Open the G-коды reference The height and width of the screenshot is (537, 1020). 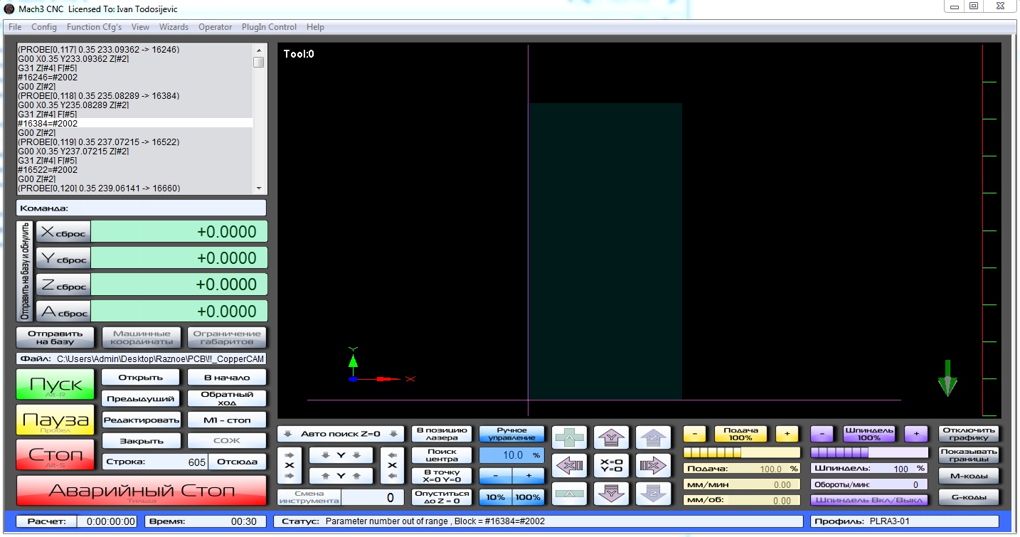click(x=969, y=497)
